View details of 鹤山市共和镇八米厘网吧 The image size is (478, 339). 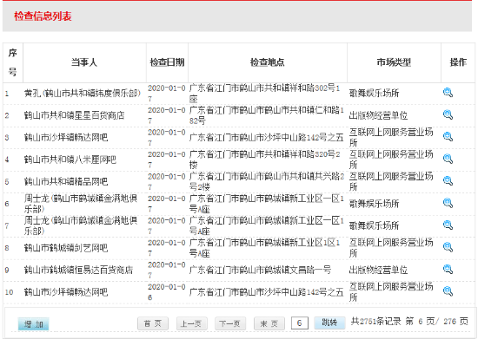[448, 159]
